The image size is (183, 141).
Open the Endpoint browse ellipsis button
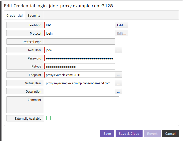click(x=118, y=75)
